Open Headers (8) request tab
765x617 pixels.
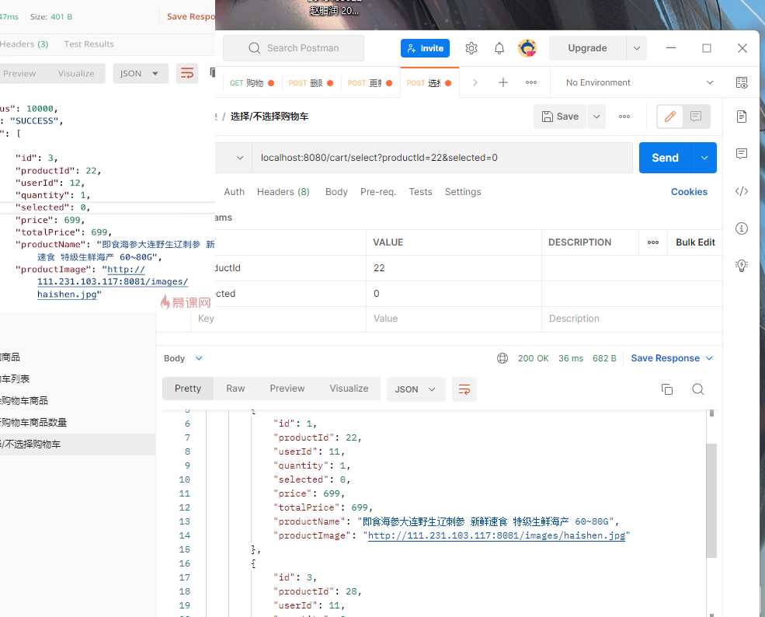tap(283, 192)
